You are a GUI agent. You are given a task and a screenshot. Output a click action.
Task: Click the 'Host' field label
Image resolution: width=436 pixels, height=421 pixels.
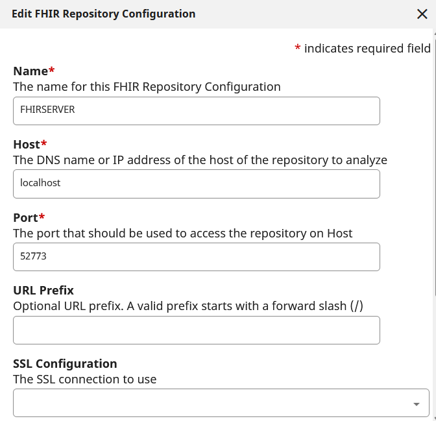27,144
